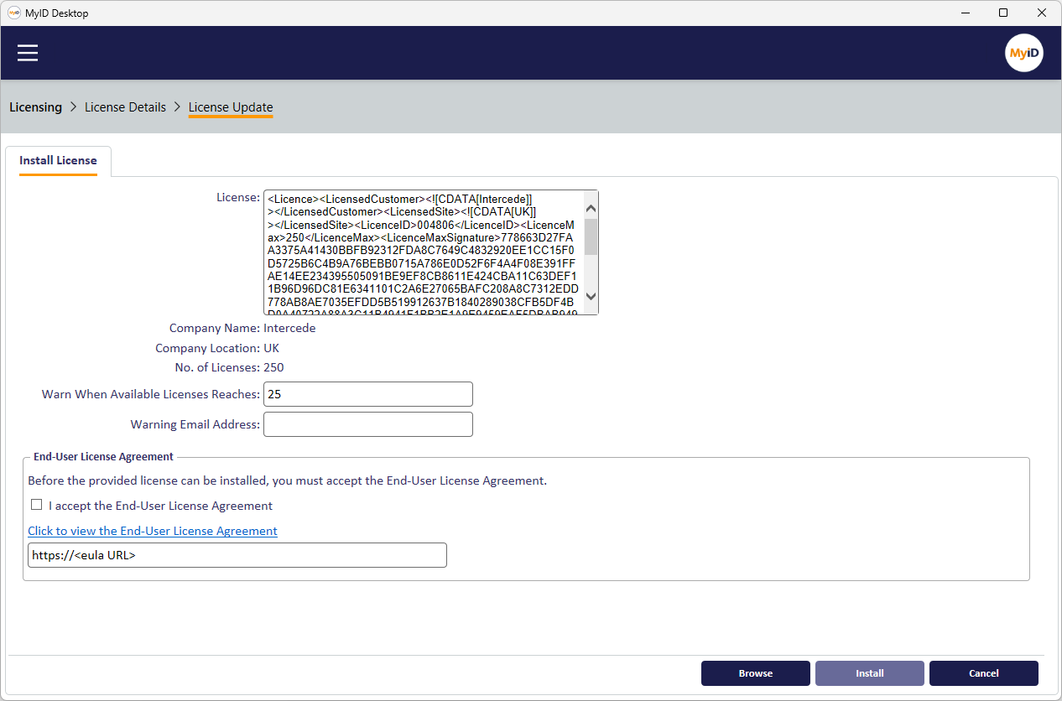This screenshot has height=701, width=1062.
Task: Select the Company Location value UK
Action: 272,348
